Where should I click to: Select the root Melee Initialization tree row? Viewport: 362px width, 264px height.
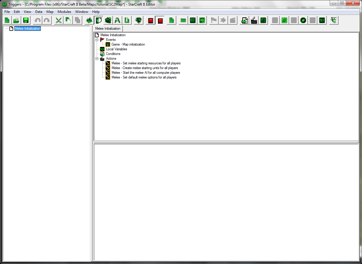tap(113, 35)
